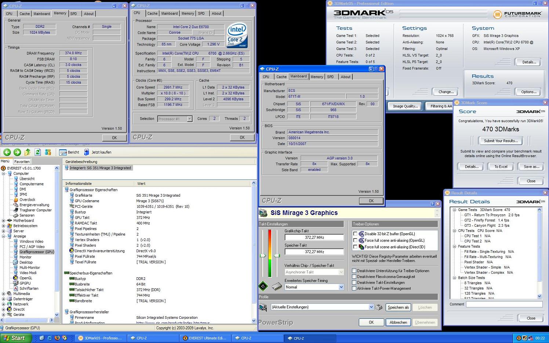Click Futuremark logo in 3DMark05

click(517, 14)
